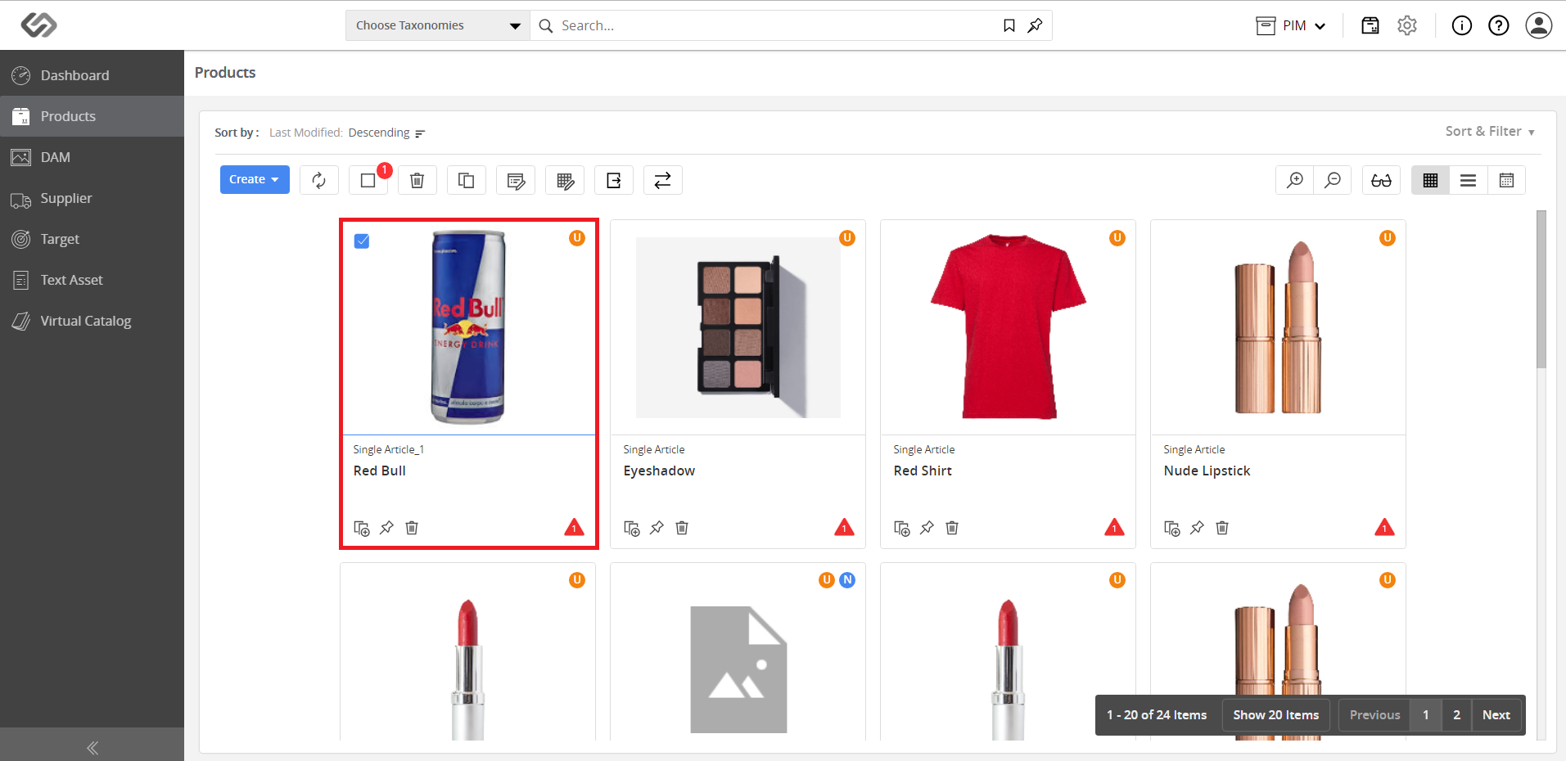The image size is (1566, 761).
Task: Click the toolbar mass edit table icon
Action: (x=565, y=180)
